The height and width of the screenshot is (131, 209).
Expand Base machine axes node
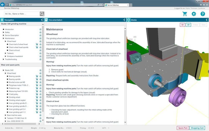pos(5,115)
